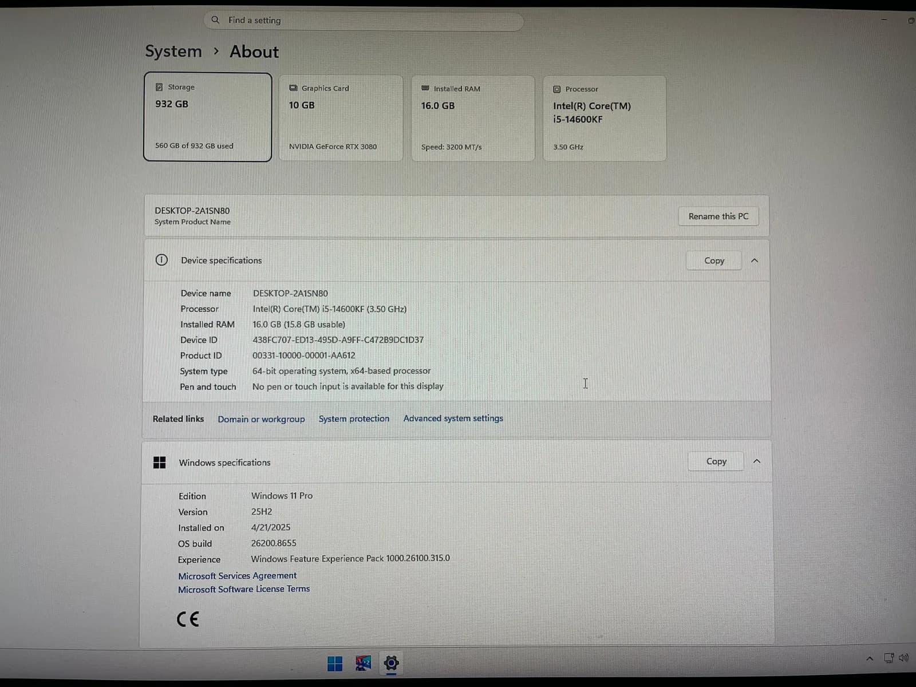Go back to System breadcrumb
This screenshot has width=916, height=687.
173,52
